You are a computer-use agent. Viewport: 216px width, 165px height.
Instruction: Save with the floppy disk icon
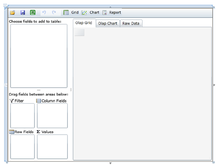pyautogui.click(x=22, y=12)
